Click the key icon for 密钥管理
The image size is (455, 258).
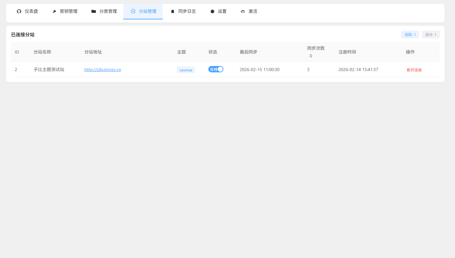(54, 11)
